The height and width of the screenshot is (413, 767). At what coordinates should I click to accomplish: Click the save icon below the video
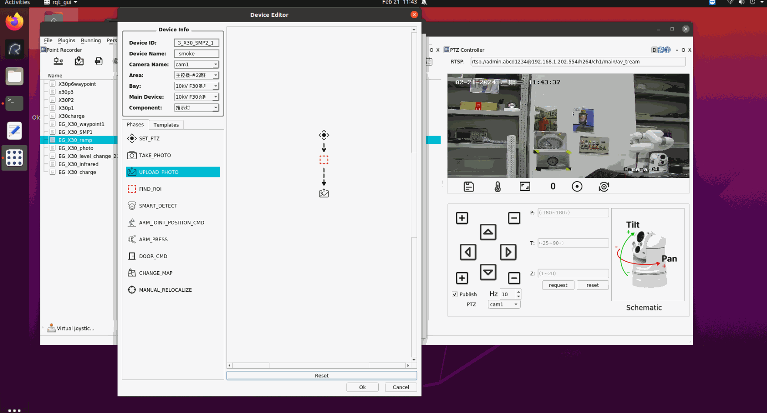[x=468, y=187]
